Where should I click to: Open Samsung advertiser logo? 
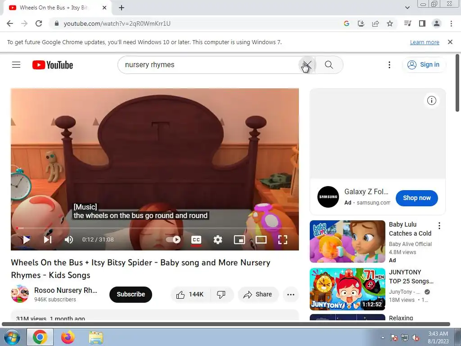coord(328,197)
